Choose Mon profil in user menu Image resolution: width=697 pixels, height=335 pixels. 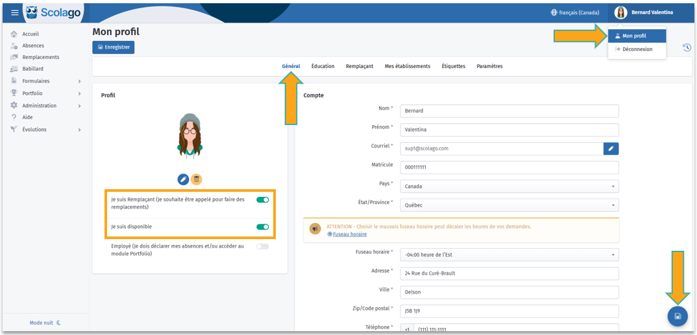(637, 36)
